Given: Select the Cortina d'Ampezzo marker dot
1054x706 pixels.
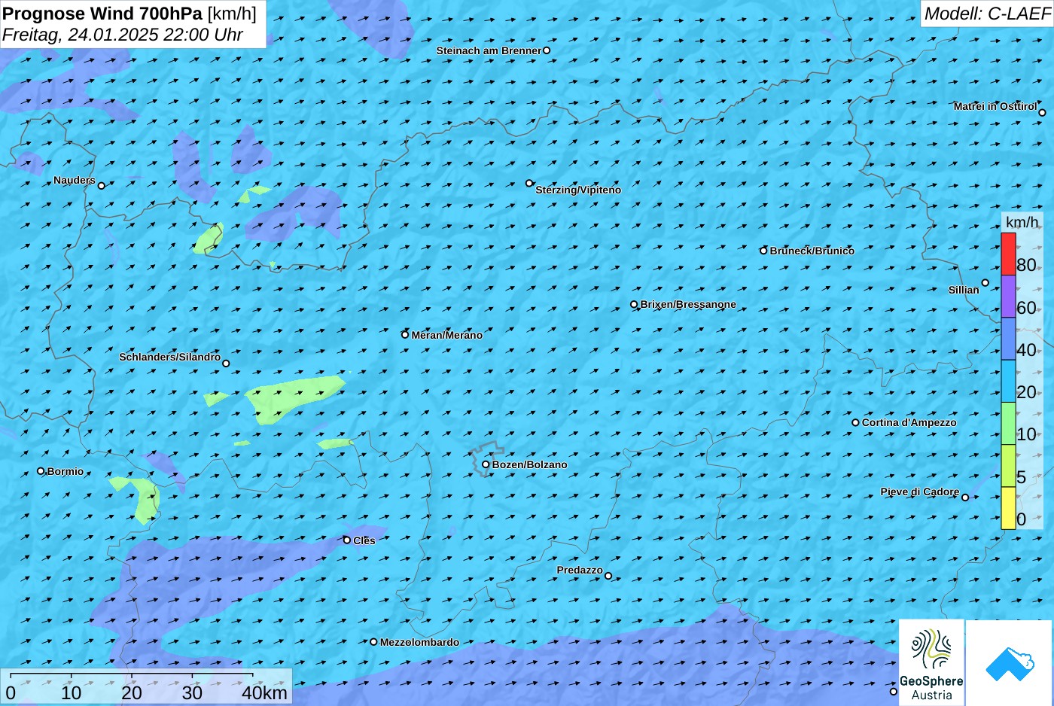Looking at the screenshot, I should [855, 422].
